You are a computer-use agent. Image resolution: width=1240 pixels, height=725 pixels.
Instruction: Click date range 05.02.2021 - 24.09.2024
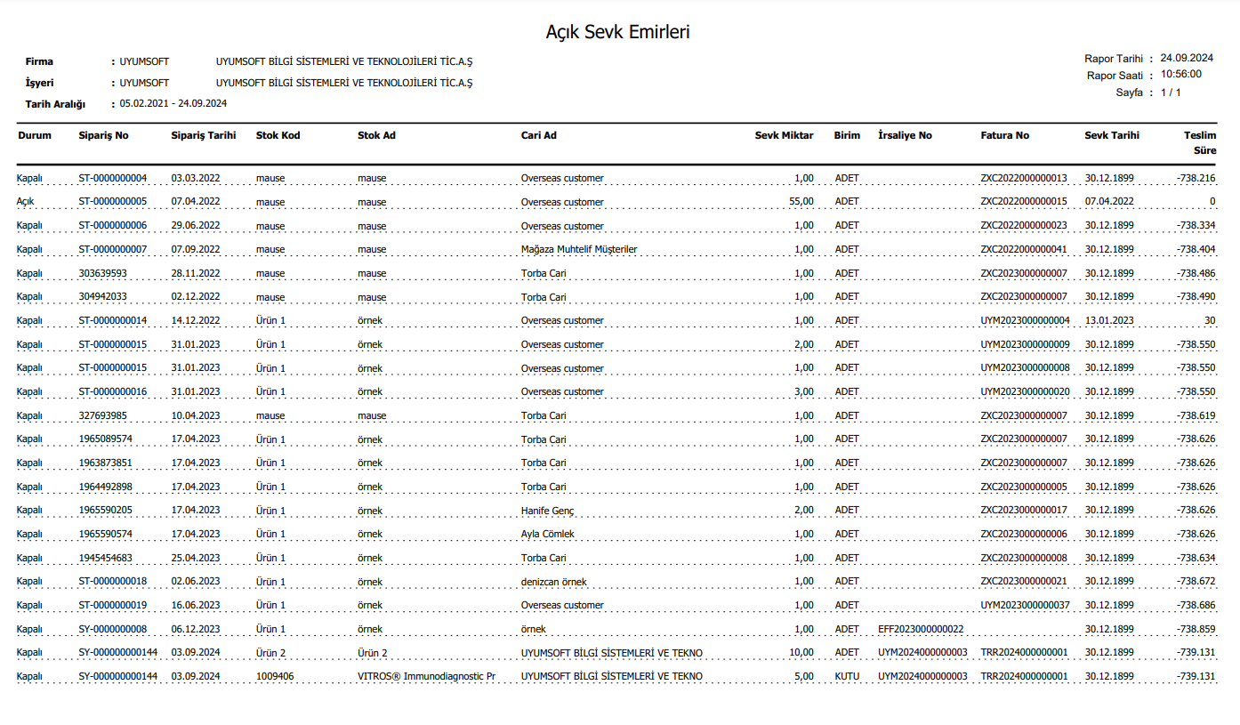[173, 103]
